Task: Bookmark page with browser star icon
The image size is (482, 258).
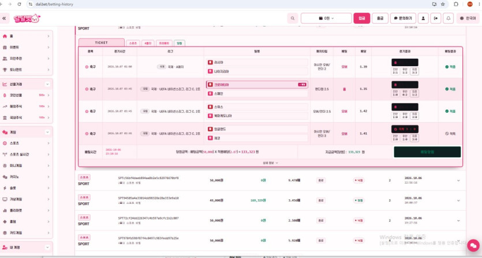Action: coord(443,4)
